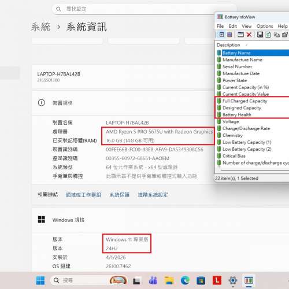Click the info icon next to 裝置規格
Image resolution: width=289 pixels, height=289 pixels.
click(x=41, y=103)
